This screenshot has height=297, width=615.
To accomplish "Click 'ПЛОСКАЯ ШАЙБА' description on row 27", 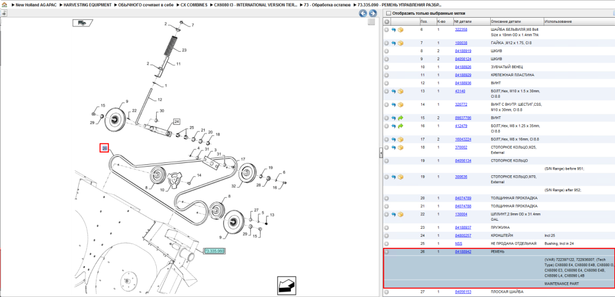I will (x=507, y=292).
